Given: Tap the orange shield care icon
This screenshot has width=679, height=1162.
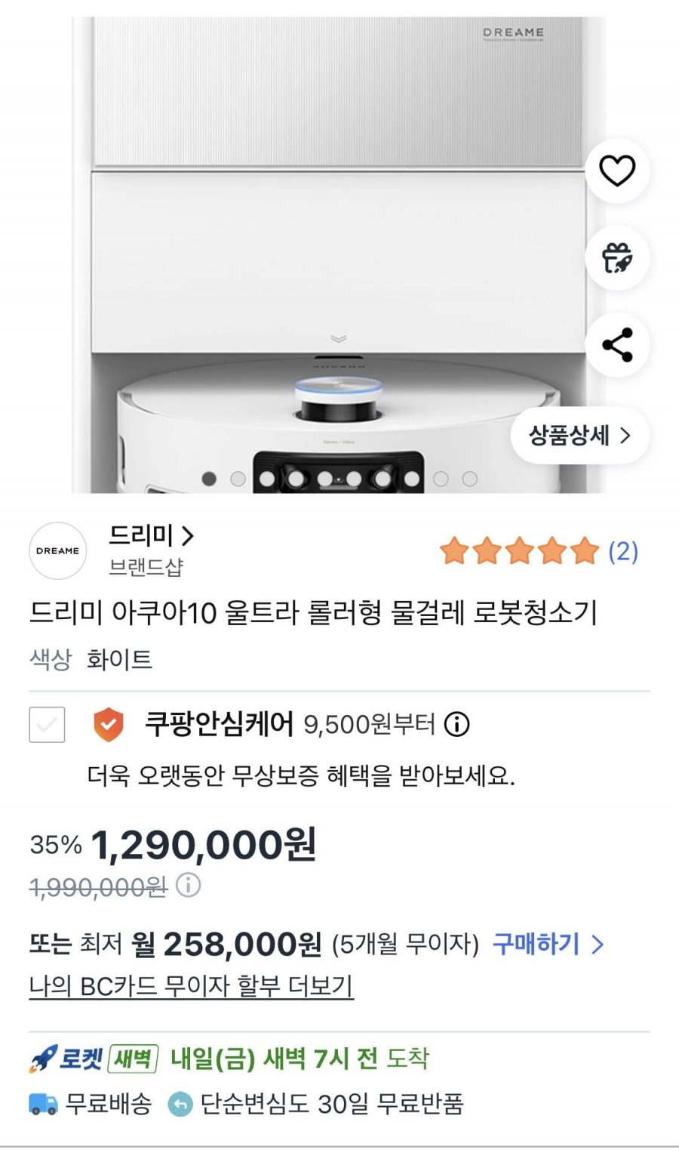Looking at the screenshot, I should click(108, 725).
